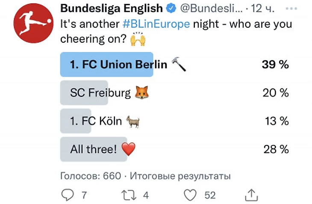Click the goat emoji beside 1. FC Köln
Image resolution: width=312 pixels, height=204 pixels.
[x=132, y=121]
